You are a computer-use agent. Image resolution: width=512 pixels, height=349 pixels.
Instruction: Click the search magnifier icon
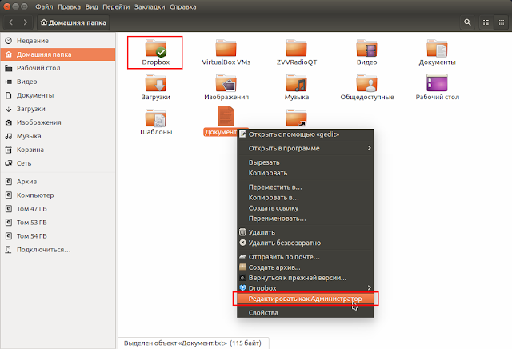click(467, 22)
